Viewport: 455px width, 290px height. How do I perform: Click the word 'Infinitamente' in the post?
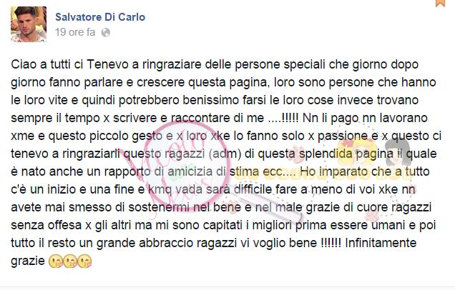381,243
